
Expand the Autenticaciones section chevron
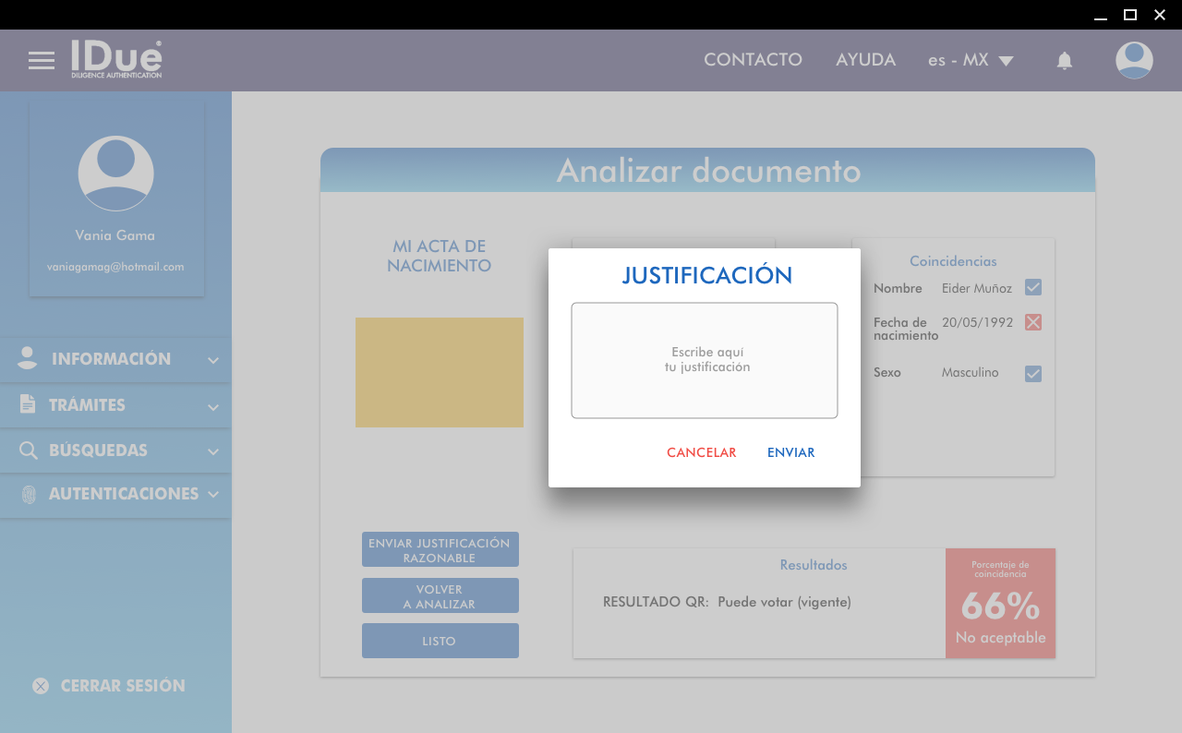click(x=213, y=495)
